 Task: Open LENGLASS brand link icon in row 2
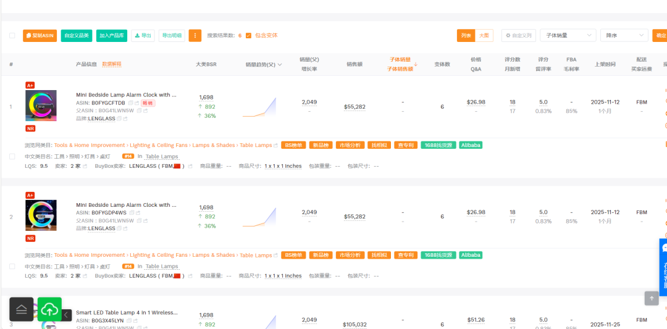tap(125, 228)
